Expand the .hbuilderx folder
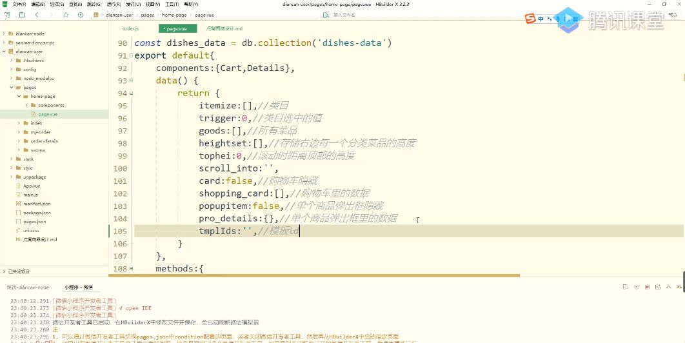The image size is (685, 343). tap(12, 61)
